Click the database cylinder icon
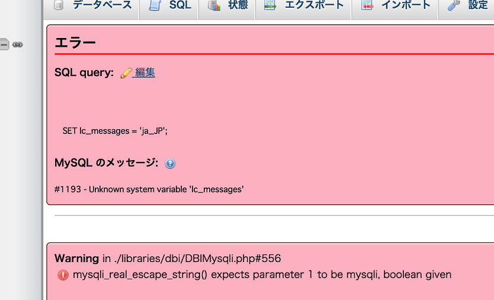The height and width of the screenshot is (300, 494). pyautogui.click(x=59, y=5)
